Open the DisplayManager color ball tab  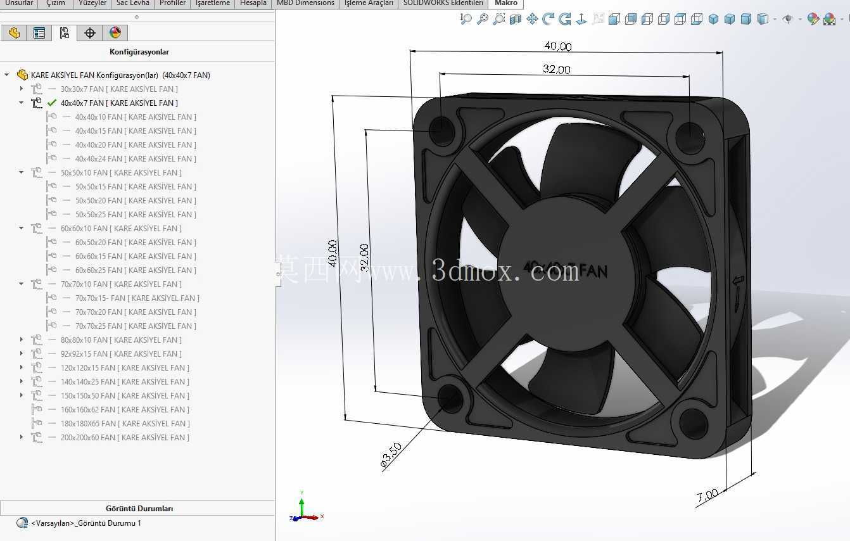[115, 33]
